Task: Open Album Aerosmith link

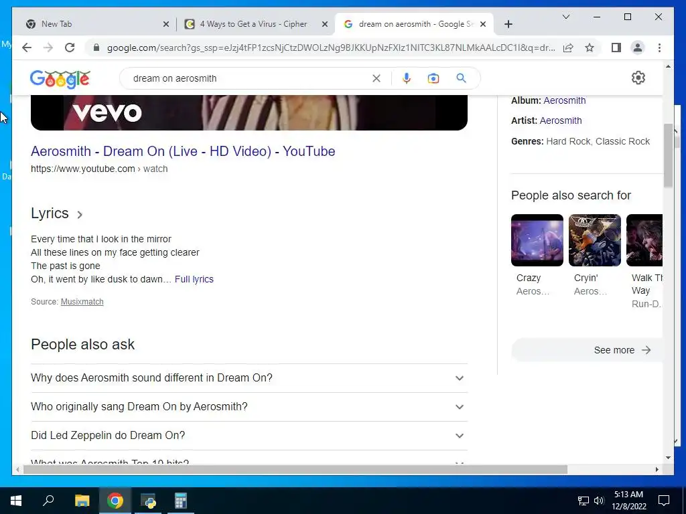Action: point(564,100)
